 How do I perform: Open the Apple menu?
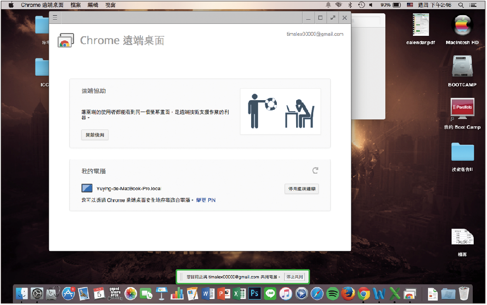pos(11,5)
